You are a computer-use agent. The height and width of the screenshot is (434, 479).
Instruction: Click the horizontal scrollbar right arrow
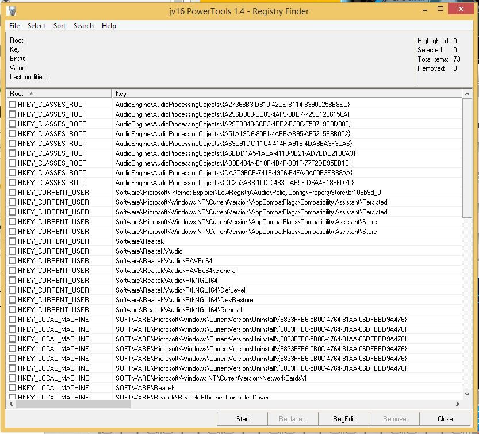click(458, 404)
